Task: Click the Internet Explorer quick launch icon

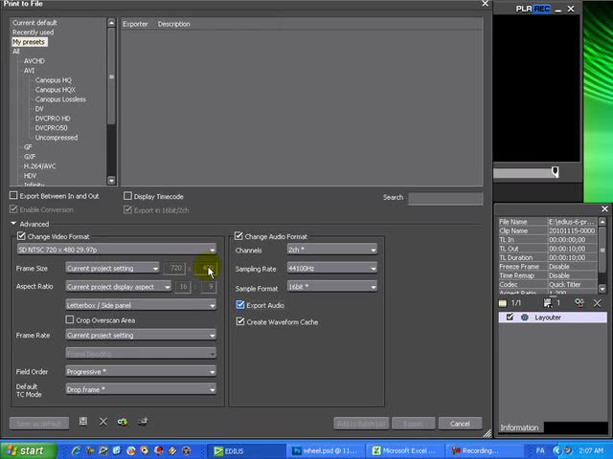Action: (x=76, y=450)
